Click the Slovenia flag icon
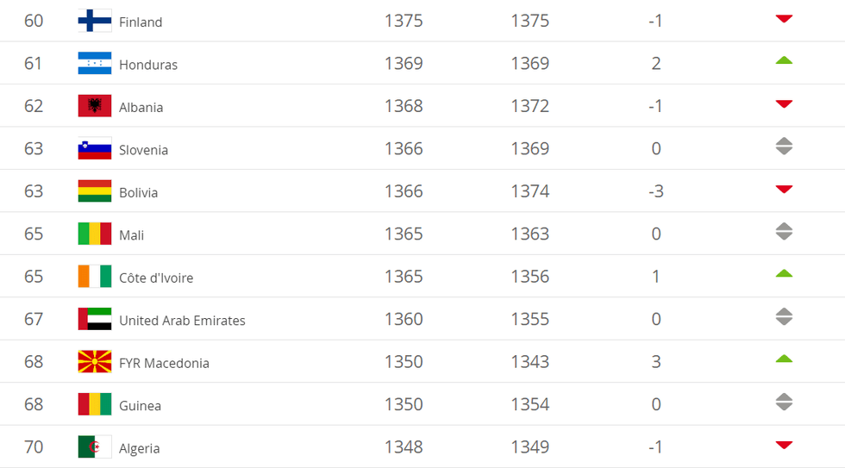Screen dimensions: 845x468 tap(94, 149)
